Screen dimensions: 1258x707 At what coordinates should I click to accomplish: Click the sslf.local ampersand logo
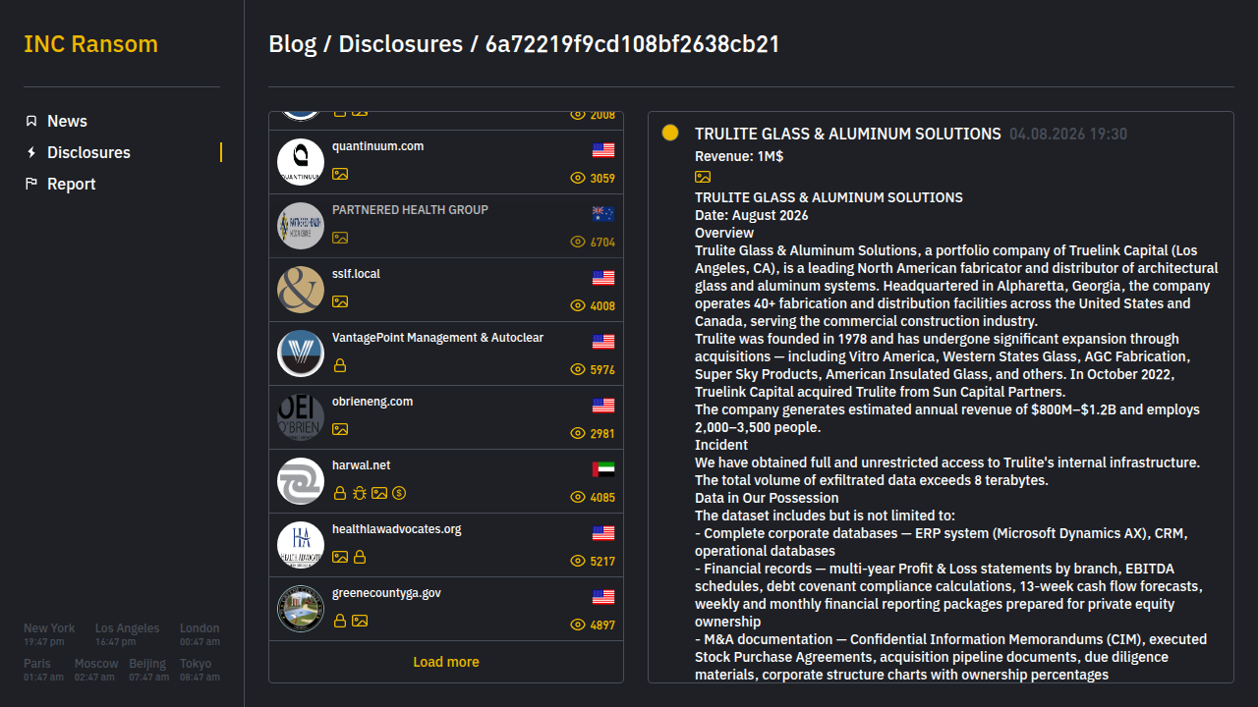(301, 290)
